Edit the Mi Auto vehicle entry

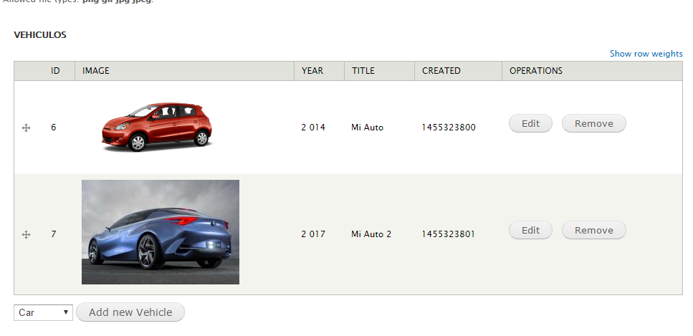pos(530,124)
